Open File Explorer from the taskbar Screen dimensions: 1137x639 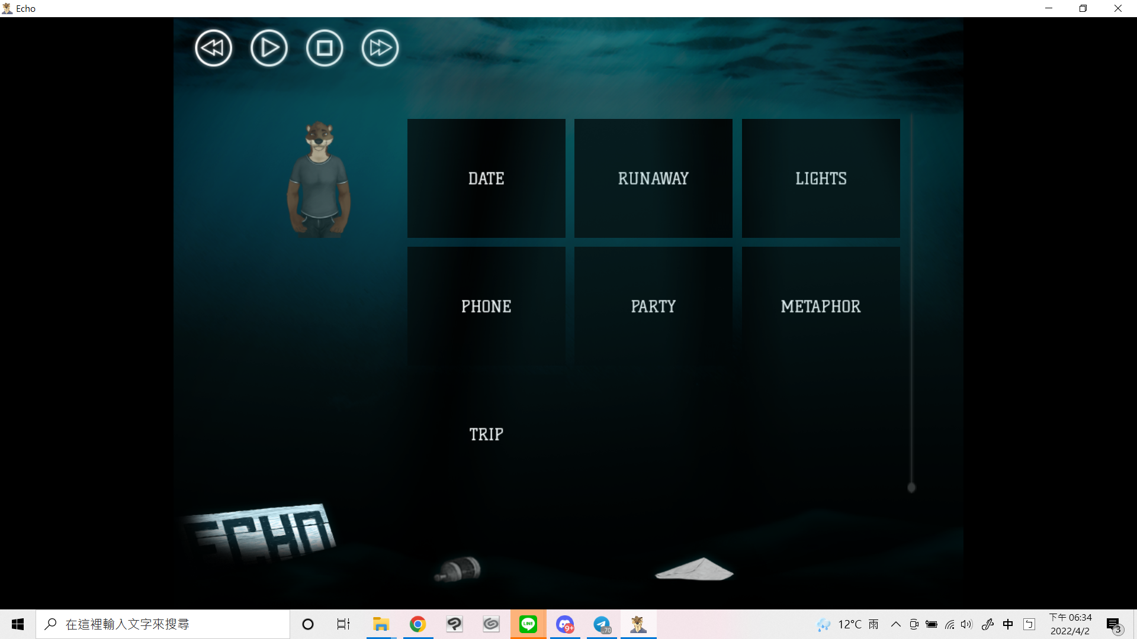(x=381, y=624)
